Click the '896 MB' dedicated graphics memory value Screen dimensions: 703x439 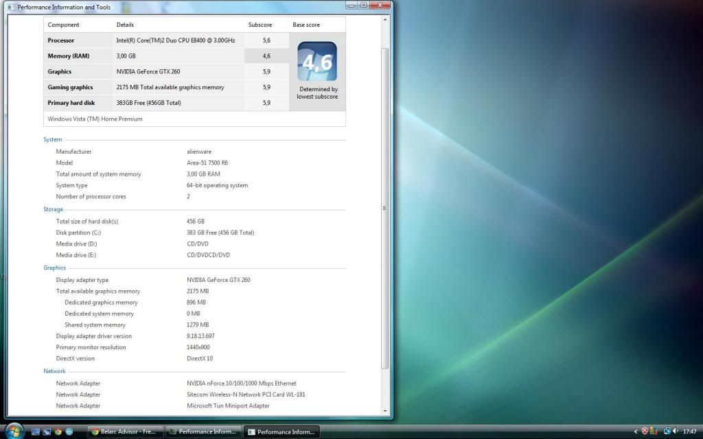(x=196, y=302)
